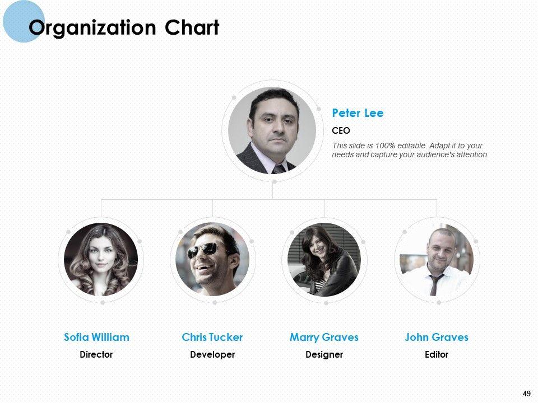Click the slide number 49
The height and width of the screenshot is (403, 538).
526,393
